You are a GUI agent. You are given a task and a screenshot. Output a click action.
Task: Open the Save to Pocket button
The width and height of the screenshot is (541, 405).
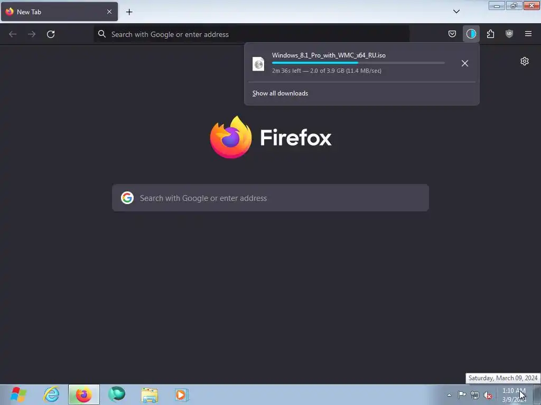pos(452,34)
